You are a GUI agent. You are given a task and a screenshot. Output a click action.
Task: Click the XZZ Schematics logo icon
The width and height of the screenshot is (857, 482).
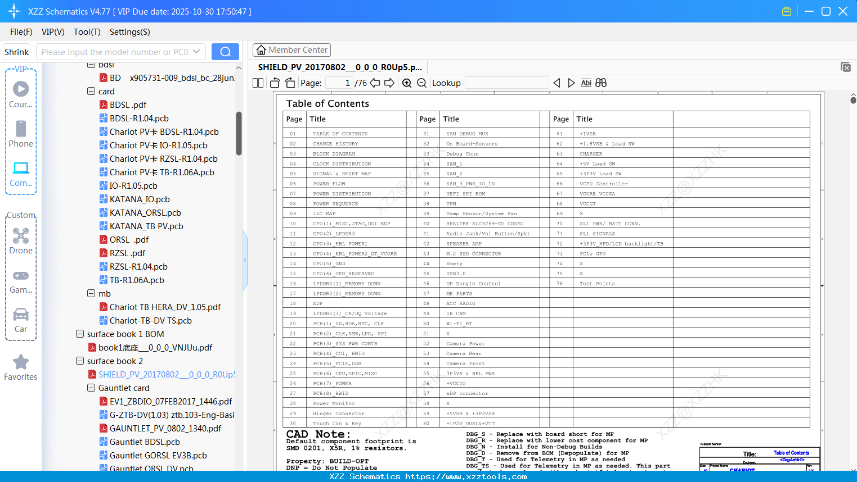click(x=14, y=11)
